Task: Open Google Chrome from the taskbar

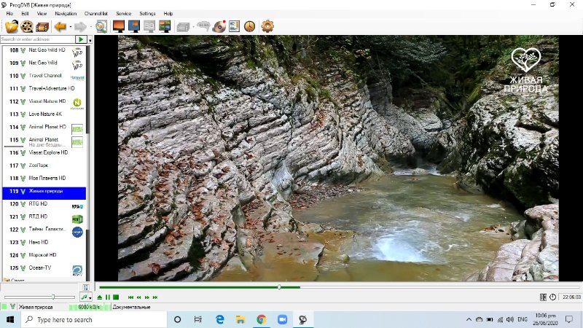Action: point(262,320)
